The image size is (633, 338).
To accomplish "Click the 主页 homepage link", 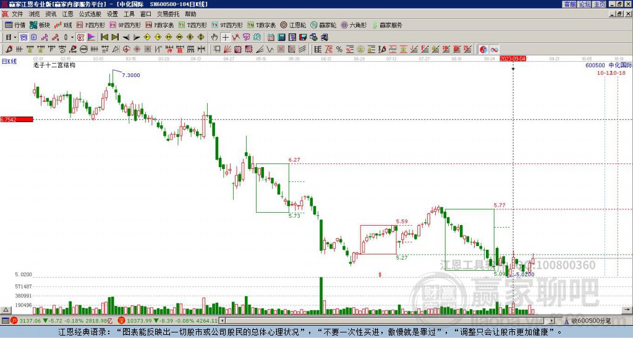I will [x=600, y=4].
